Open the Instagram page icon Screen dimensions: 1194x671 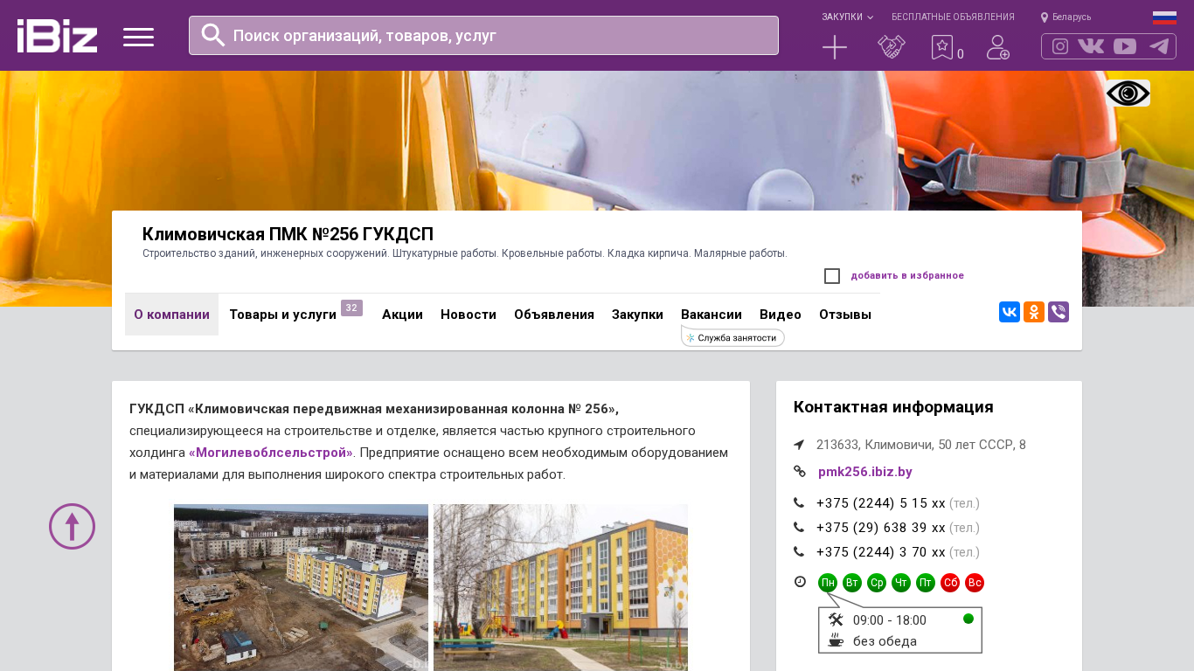point(1060,46)
